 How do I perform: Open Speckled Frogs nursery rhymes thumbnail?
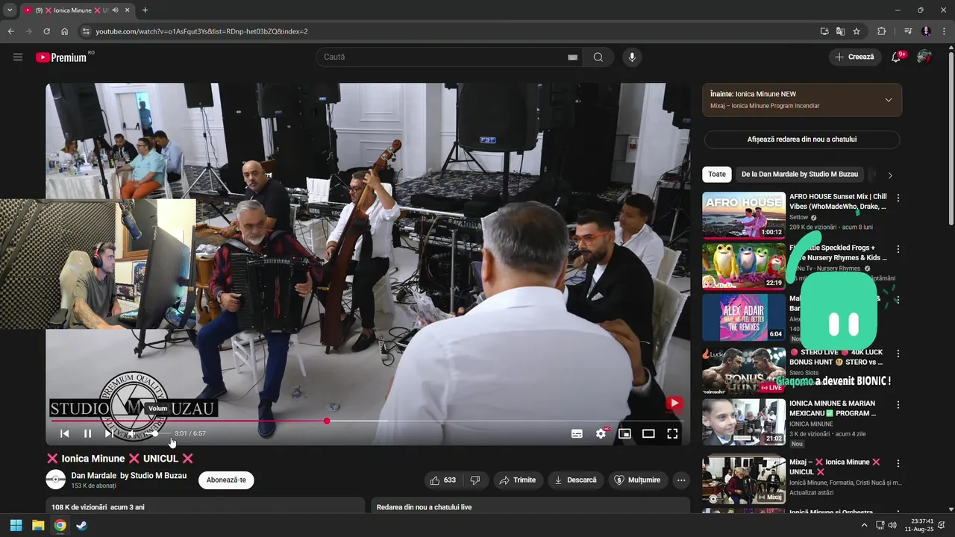coord(744,266)
